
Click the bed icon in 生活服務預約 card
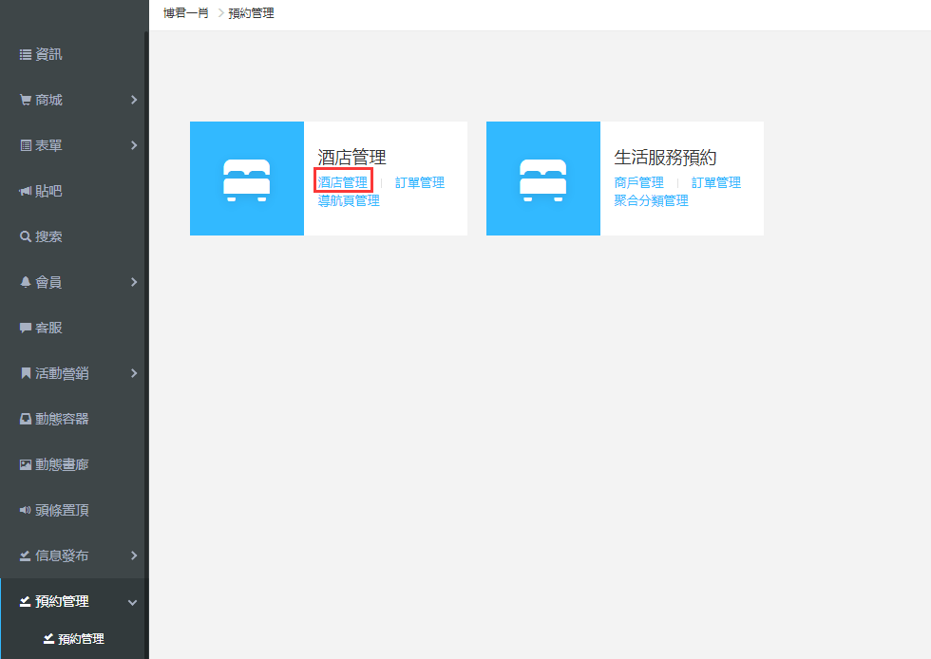click(542, 180)
